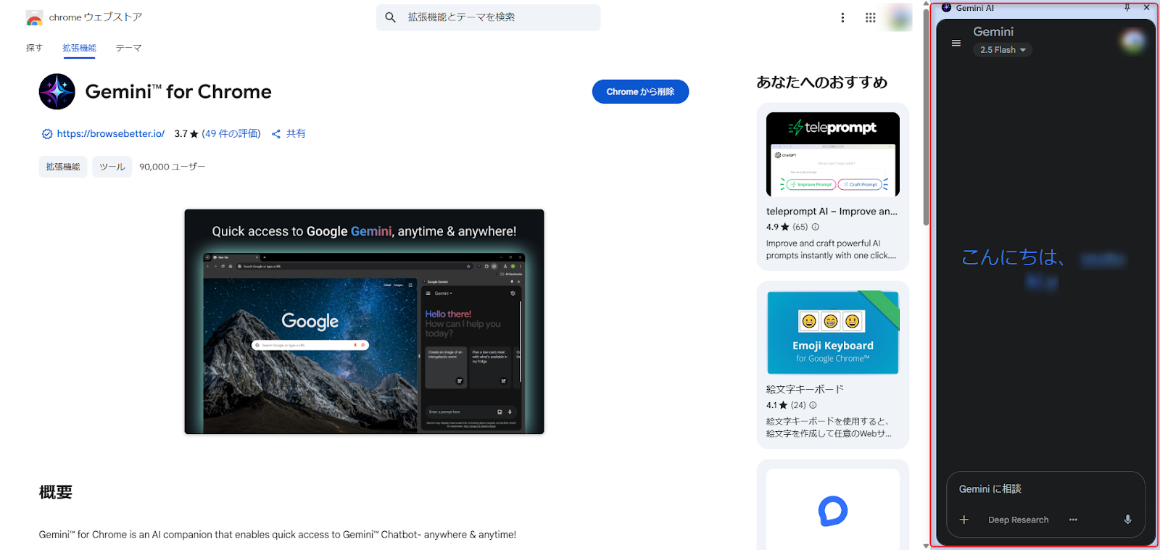This screenshot has width=1160, height=550.
Task: Click the share icon next to 共有
Action: pos(276,134)
